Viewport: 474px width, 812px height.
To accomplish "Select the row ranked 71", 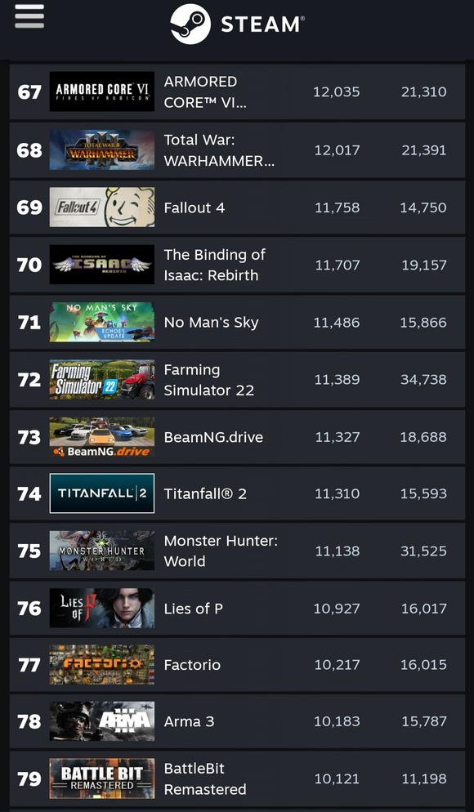I will coord(237,322).
